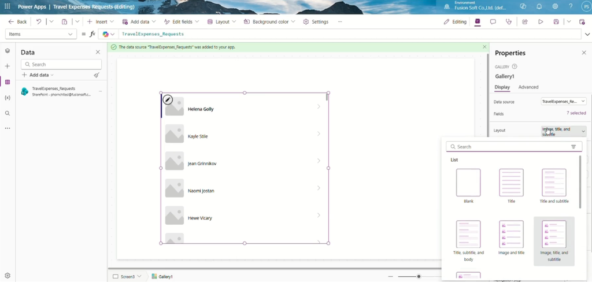Image resolution: width=592 pixels, height=282 pixels.
Task: Choose the Title and subtitle layout
Action: [x=554, y=186]
